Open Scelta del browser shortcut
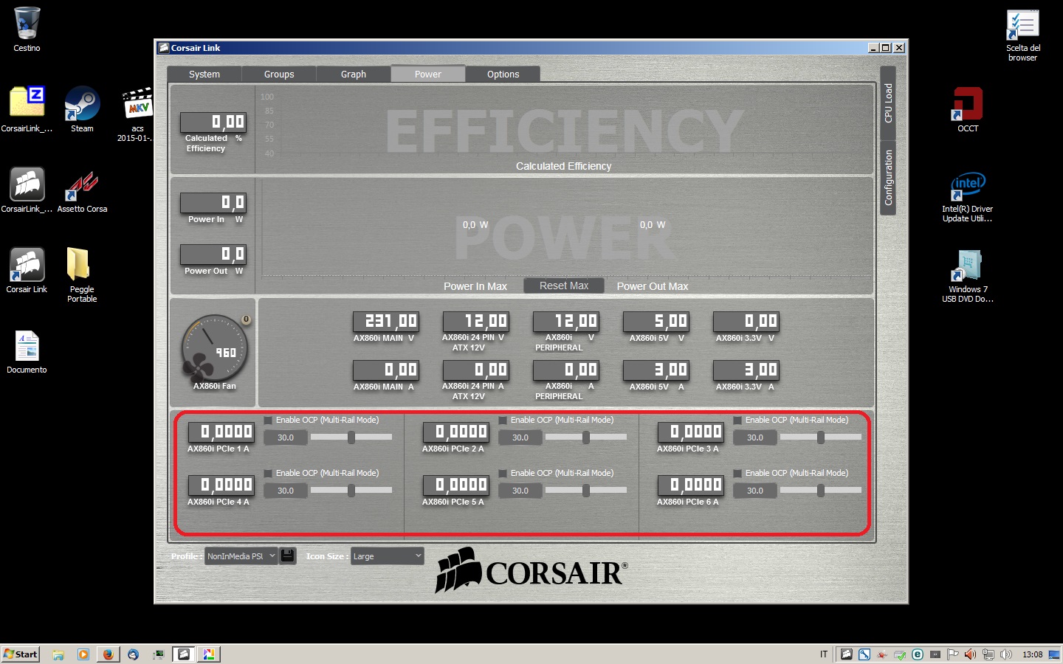This screenshot has height=664, width=1063. (x=1022, y=35)
